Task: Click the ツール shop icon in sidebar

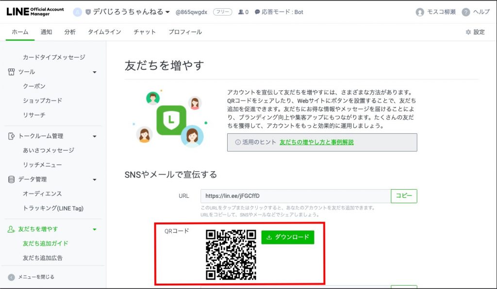Action: (x=12, y=72)
